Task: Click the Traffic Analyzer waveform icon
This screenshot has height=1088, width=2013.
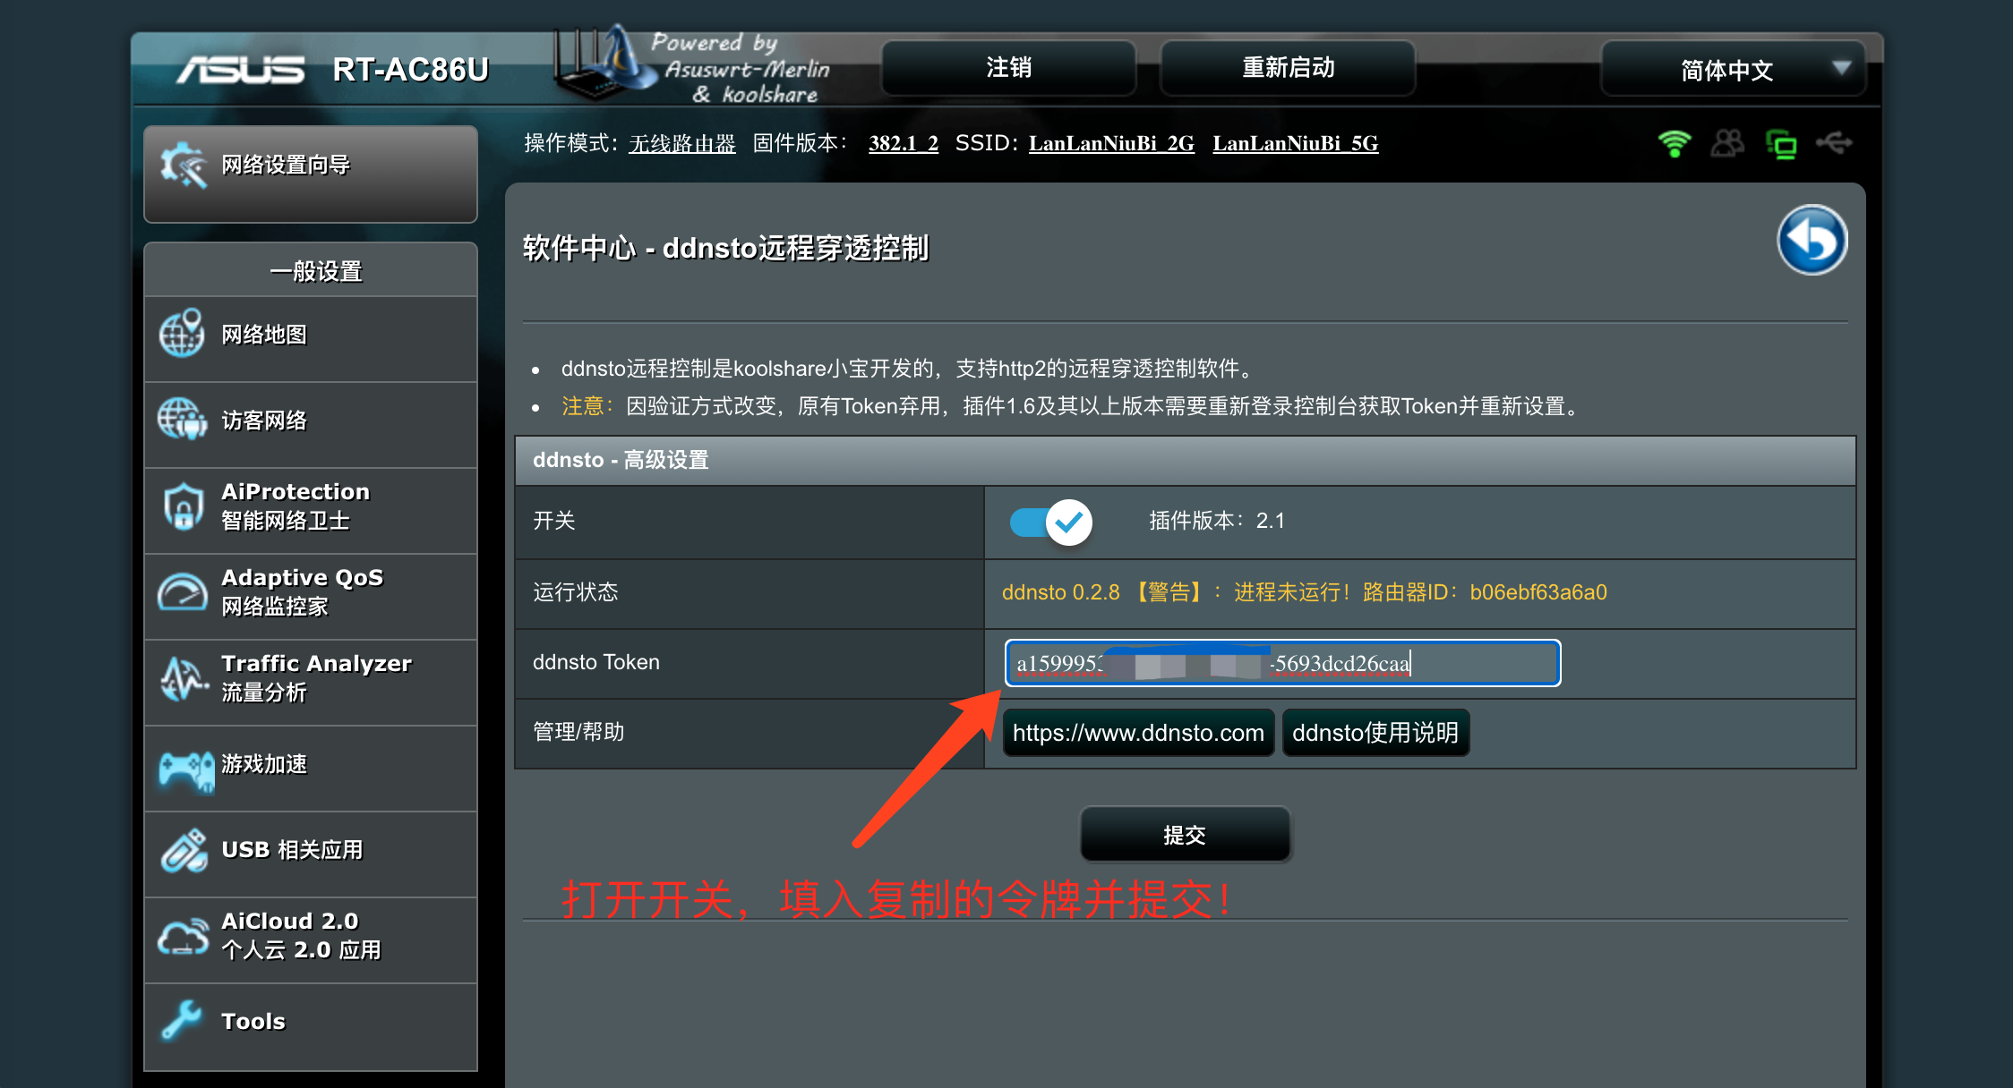Action: coord(184,677)
